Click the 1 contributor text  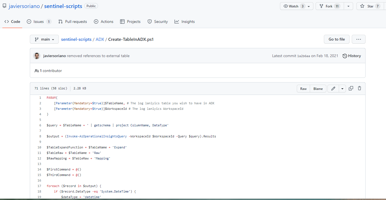(51, 71)
